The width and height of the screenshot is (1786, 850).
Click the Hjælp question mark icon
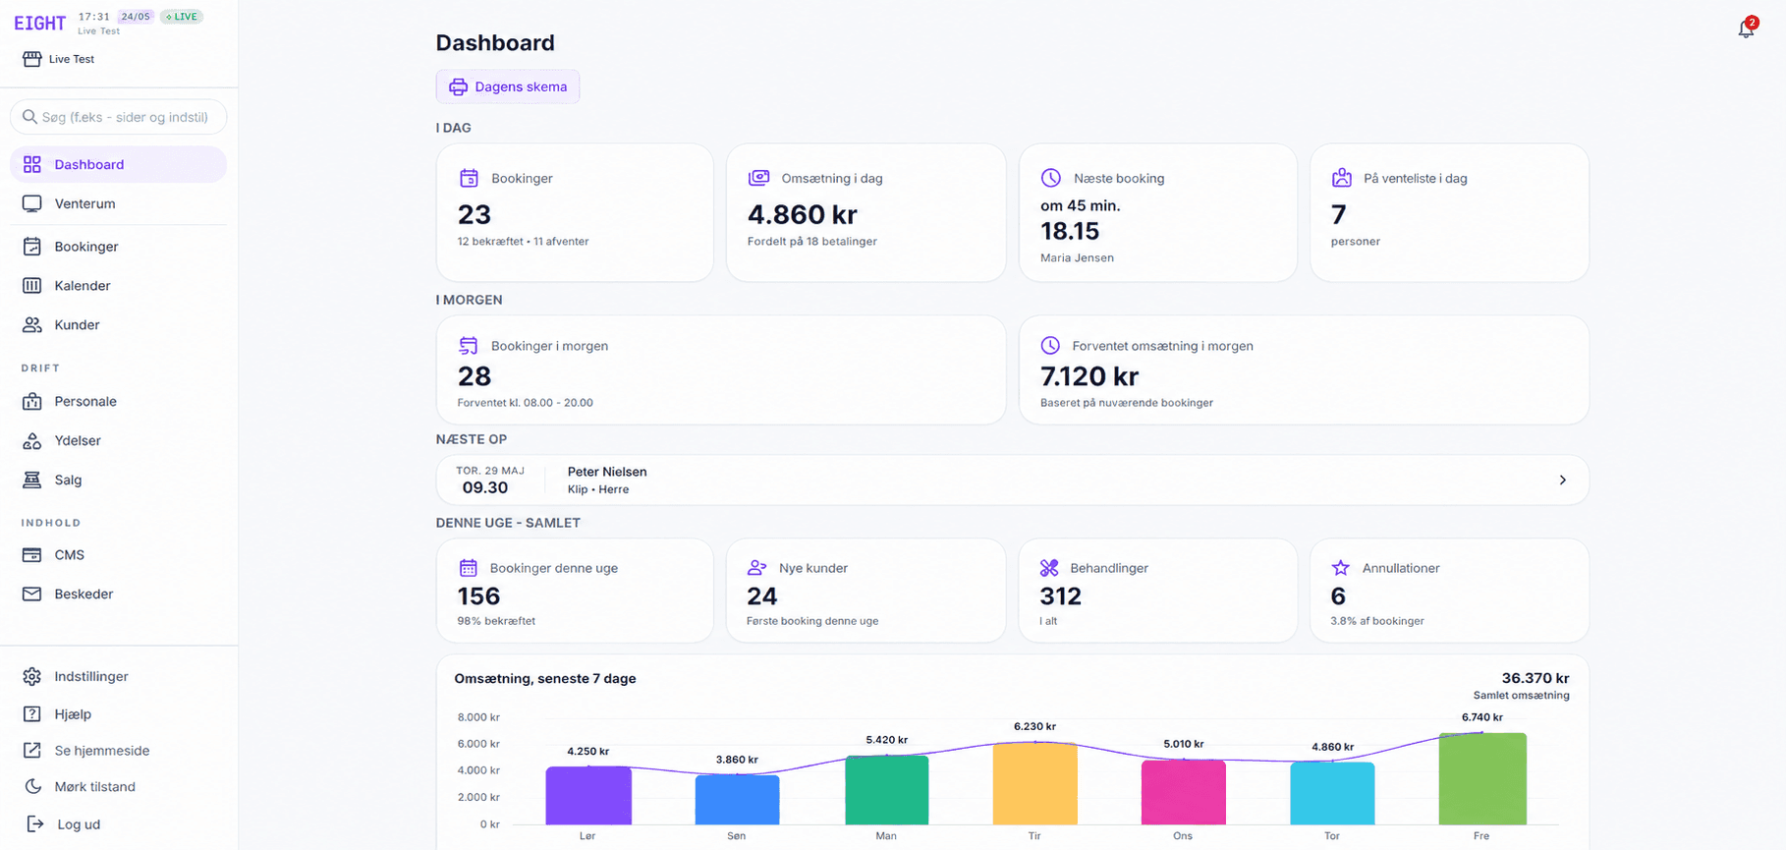coord(32,714)
